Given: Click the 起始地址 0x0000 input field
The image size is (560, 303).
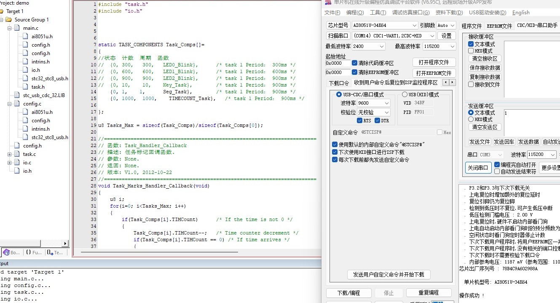Looking at the screenshot, I should click(338, 63).
